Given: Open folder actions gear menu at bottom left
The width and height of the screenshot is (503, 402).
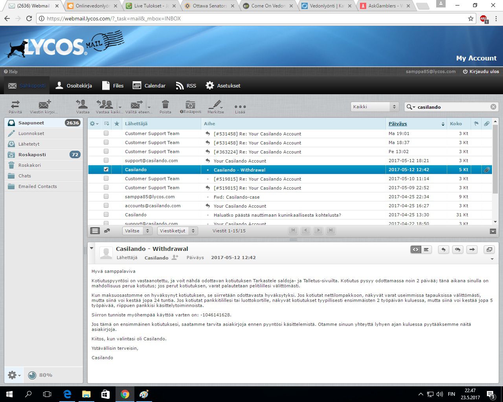Looking at the screenshot, I should click(14, 375).
